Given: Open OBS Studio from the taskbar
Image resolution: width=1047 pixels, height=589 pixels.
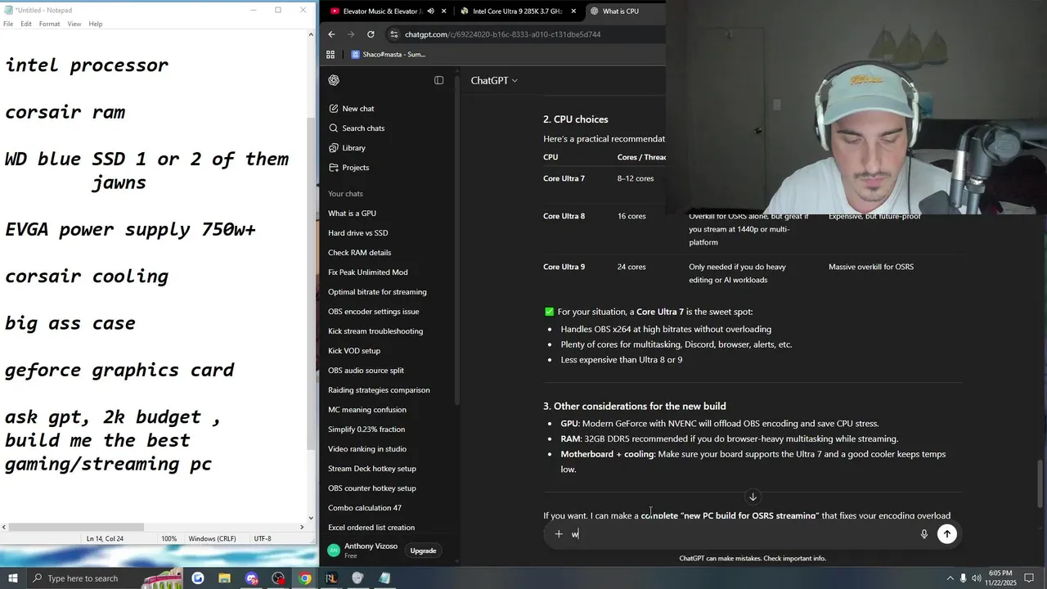Looking at the screenshot, I should click(x=278, y=578).
